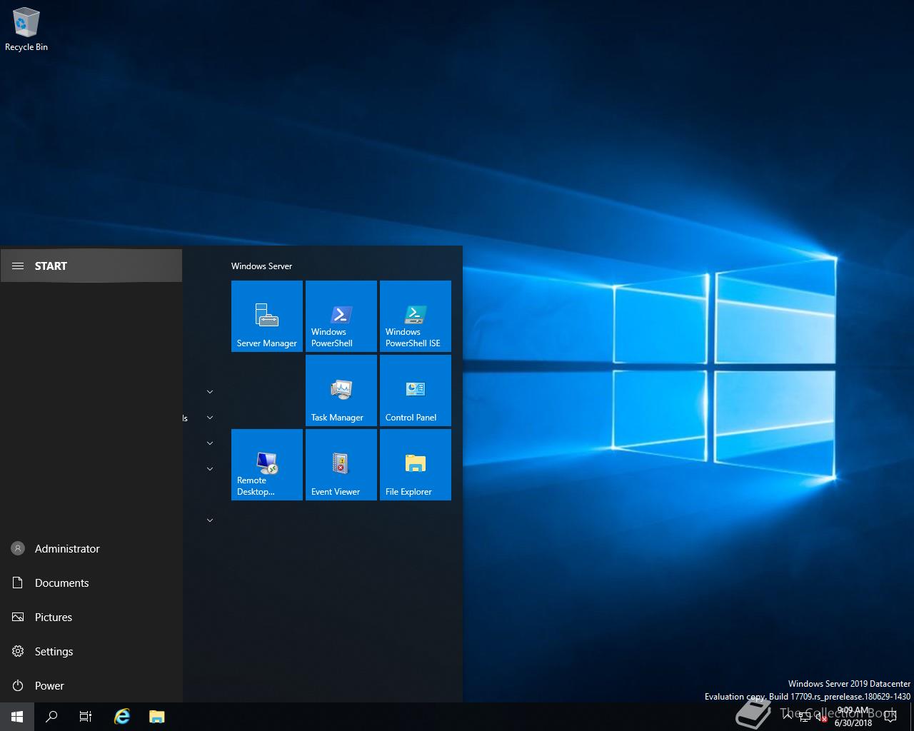Open the Power options menu

pyautogui.click(x=91, y=685)
